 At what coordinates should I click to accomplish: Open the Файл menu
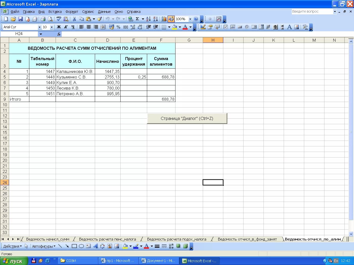coord(15,12)
